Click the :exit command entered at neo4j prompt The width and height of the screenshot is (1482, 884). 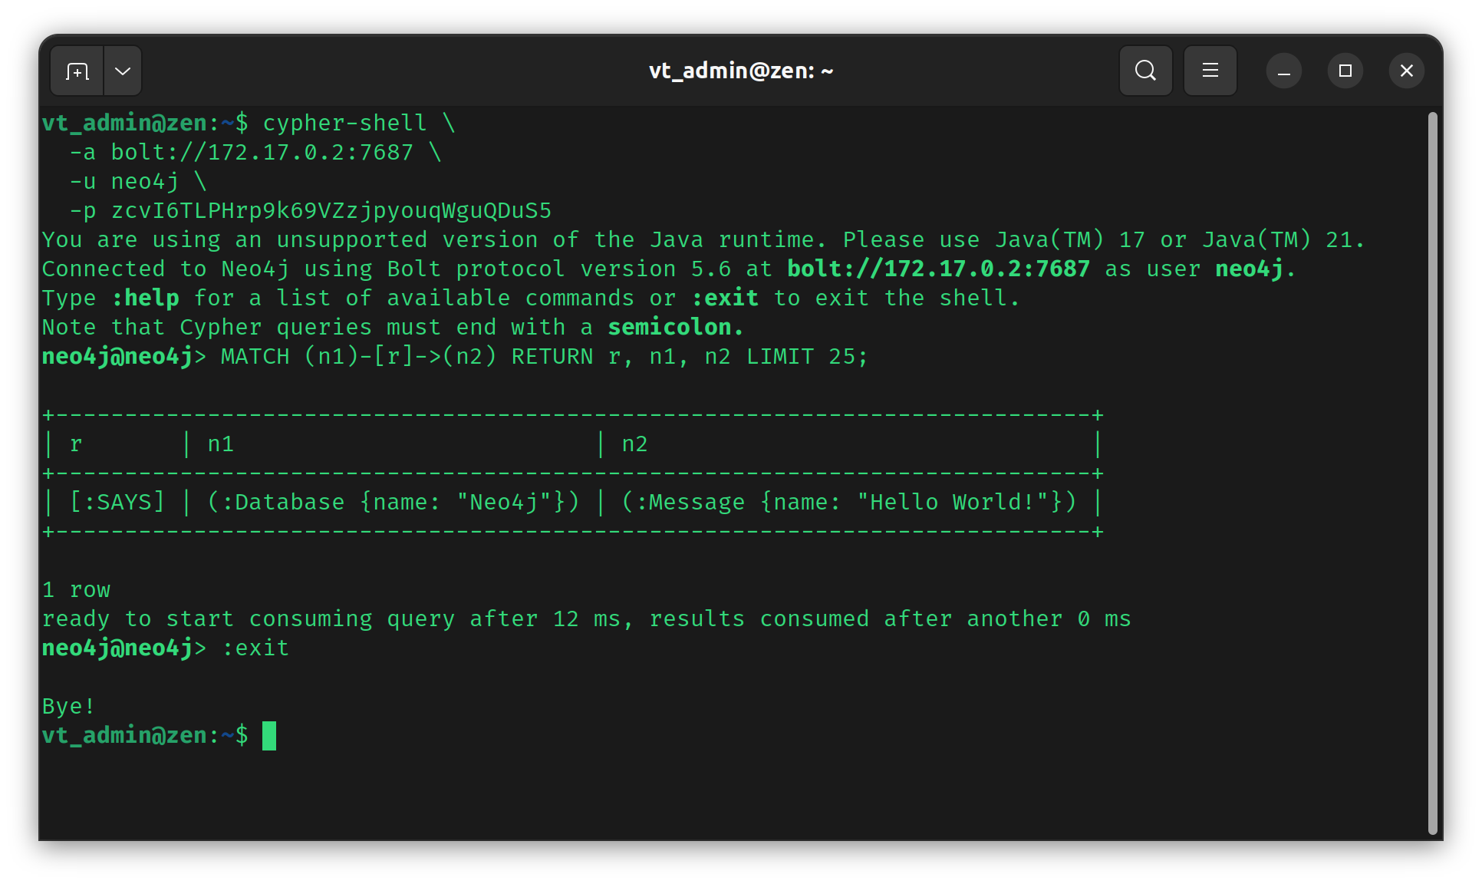255,648
